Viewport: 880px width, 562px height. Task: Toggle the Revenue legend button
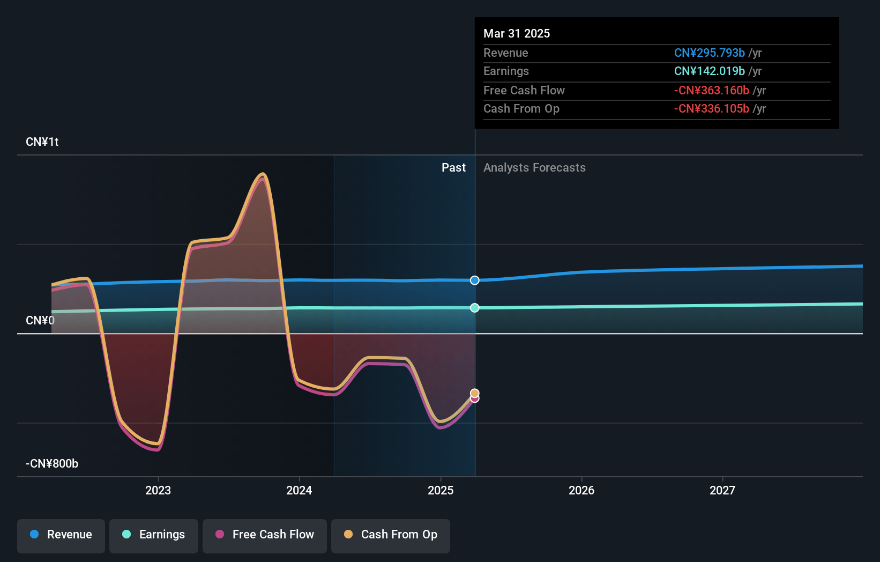(61, 536)
